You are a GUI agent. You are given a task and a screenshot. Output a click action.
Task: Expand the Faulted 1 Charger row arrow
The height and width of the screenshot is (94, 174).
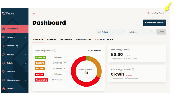coord(65,74)
